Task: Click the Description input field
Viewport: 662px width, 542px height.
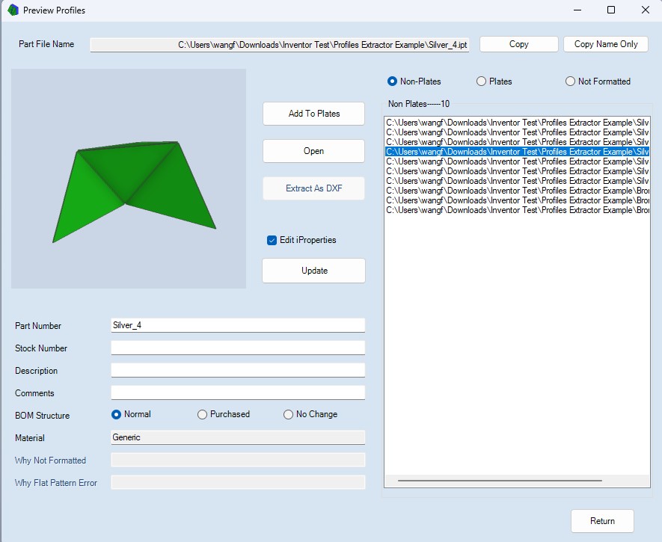Action: click(238, 370)
